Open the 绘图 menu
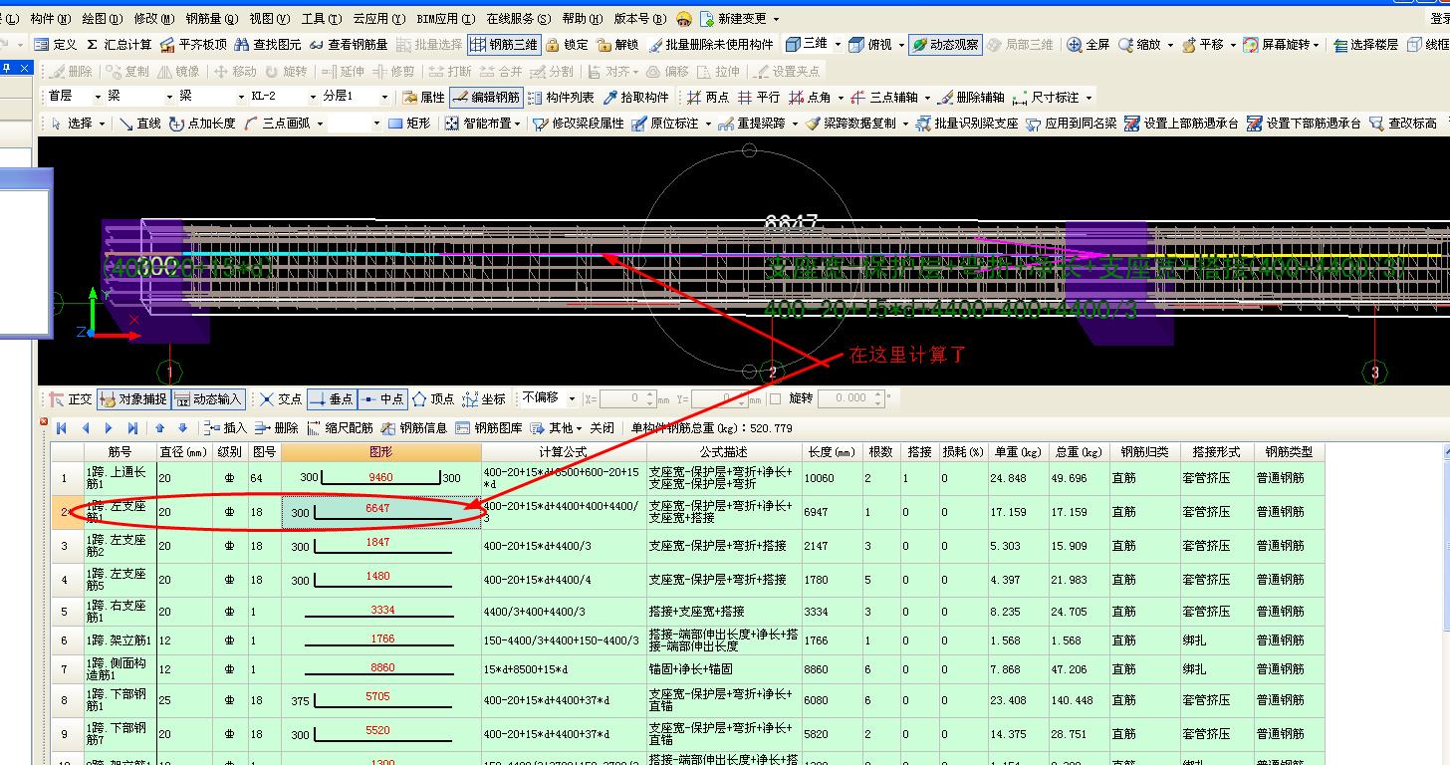 tap(102, 19)
